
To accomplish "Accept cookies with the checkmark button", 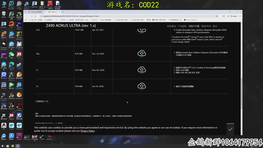I will click(230, 129).
